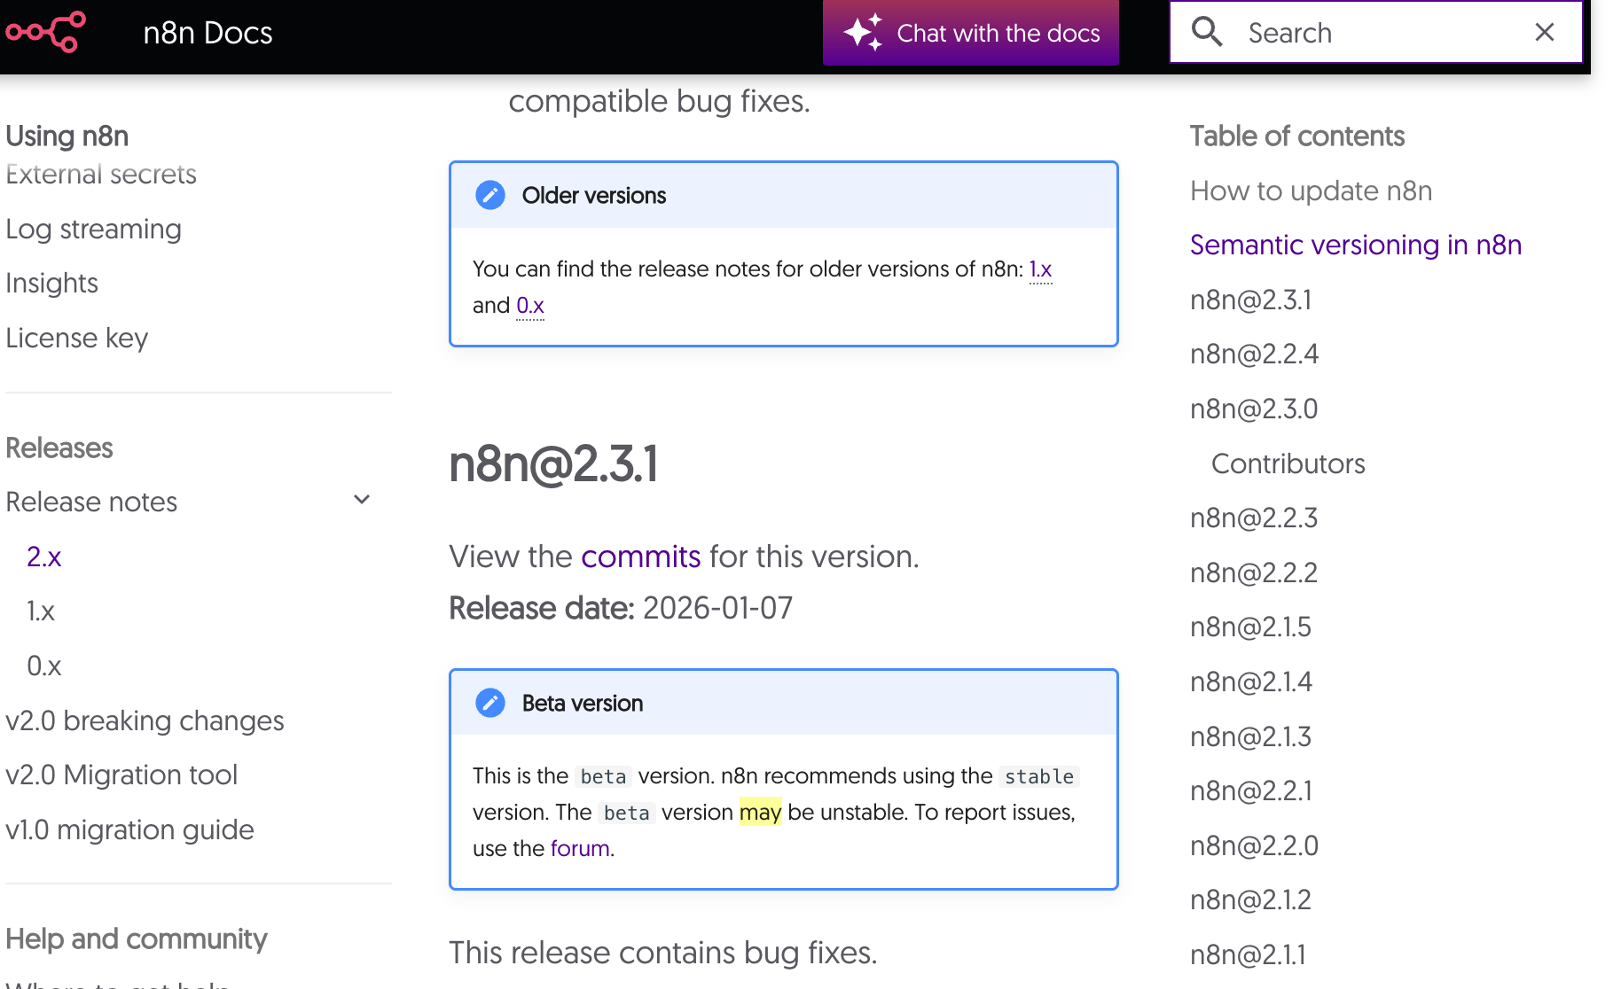
Task: Go to v2.0 Migration tool page
Action: tap(121, 775)
